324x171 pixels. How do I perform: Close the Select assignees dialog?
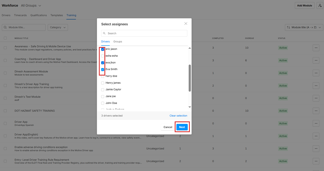pos(185,24)
